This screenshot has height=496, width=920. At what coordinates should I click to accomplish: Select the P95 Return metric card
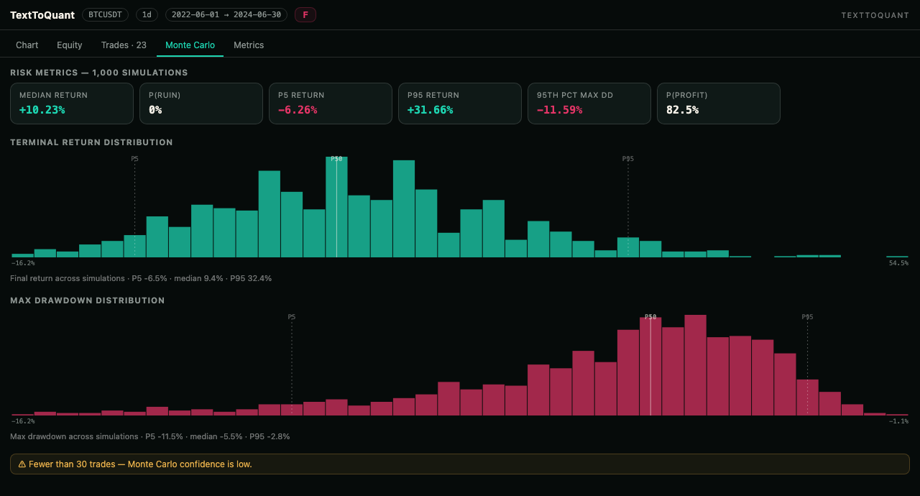coord(460,104)
